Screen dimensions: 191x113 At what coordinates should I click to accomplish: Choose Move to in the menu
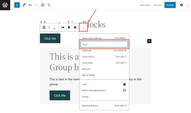pyautogui.click(x=104, y=69)
